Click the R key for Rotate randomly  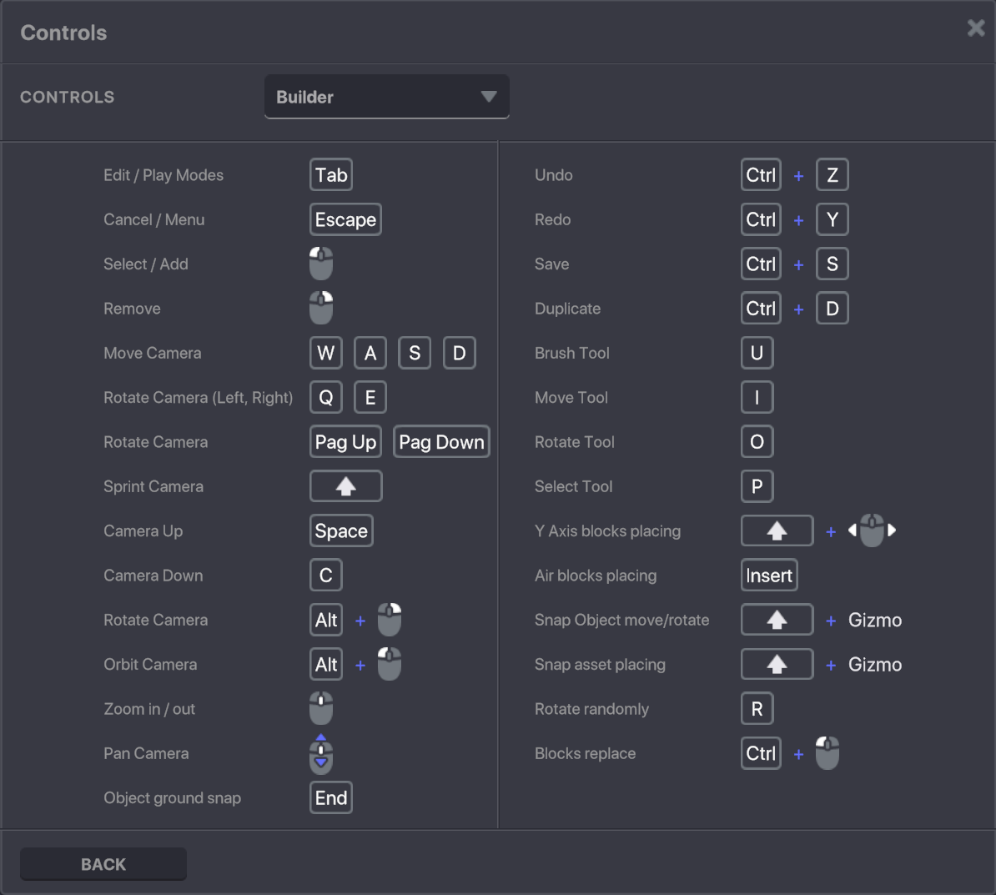point(757,709)
